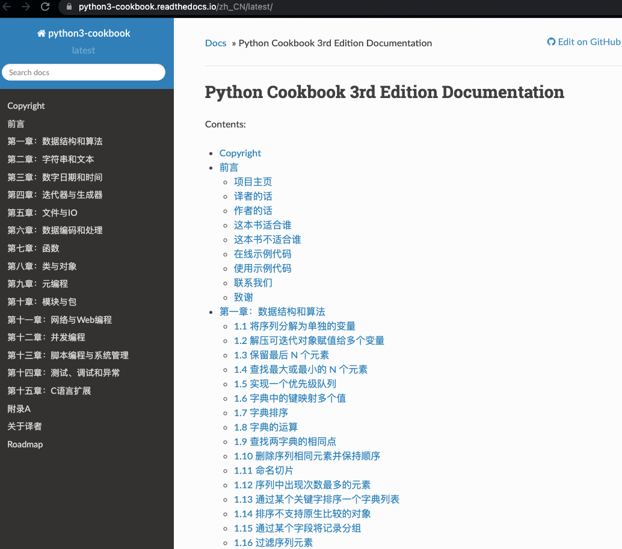This screenshot has height=549, width=622.
Task: Click the latest version label
Action: pos(83,51)
